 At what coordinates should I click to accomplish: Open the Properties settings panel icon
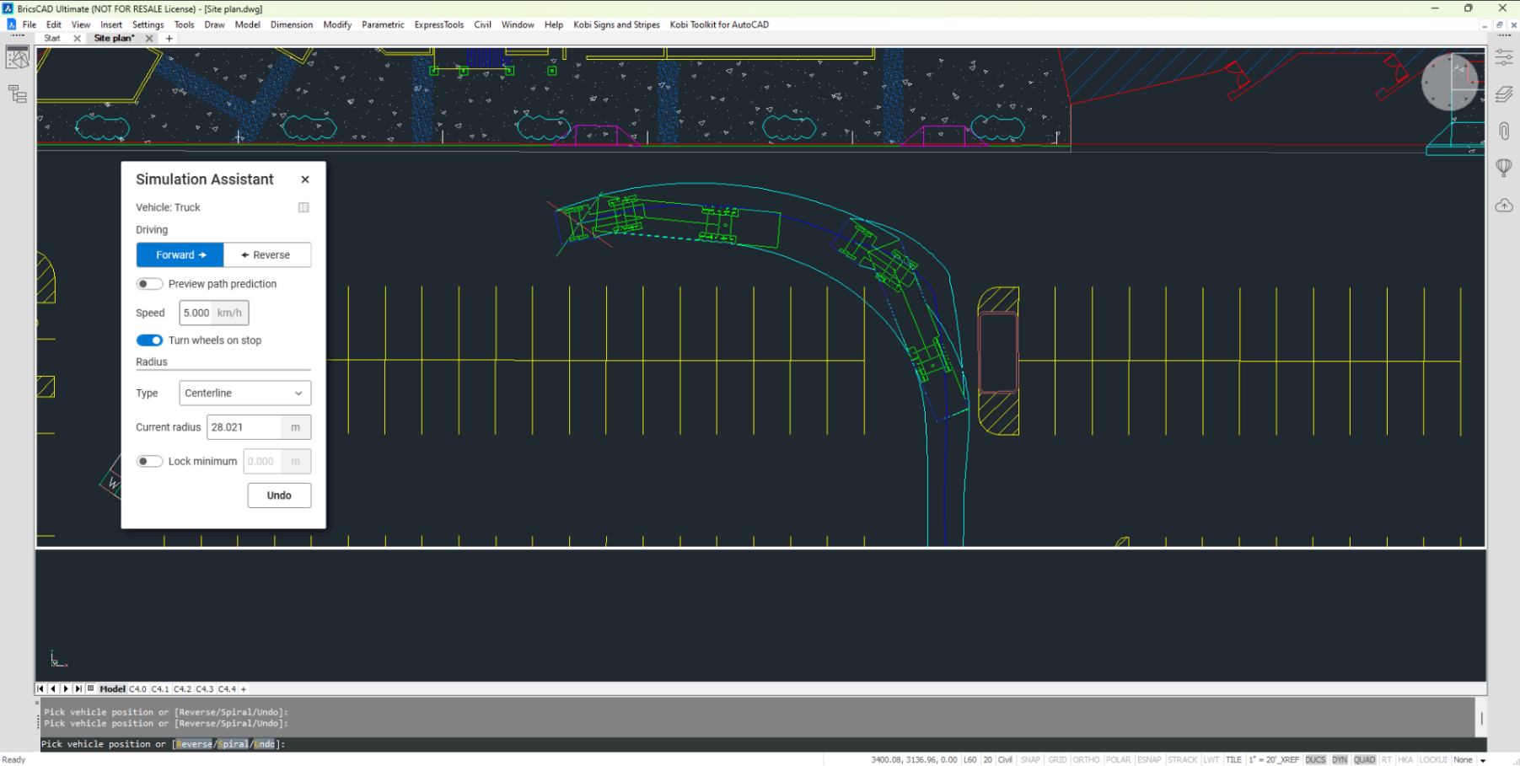pos(1504,57)
